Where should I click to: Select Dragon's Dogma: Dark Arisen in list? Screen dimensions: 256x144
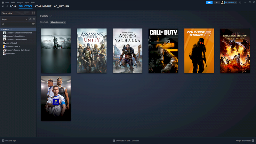pos(18,50)
